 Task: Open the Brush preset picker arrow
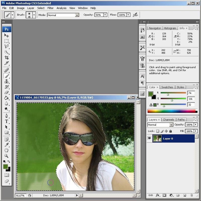tap(34, 15)
